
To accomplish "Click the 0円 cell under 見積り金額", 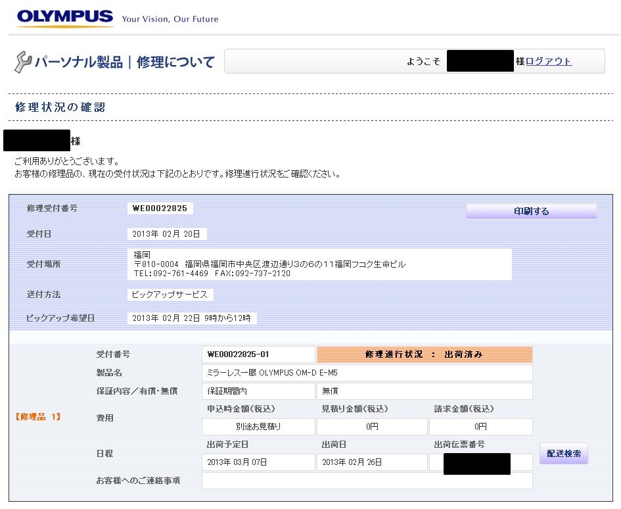I will 372,427.
